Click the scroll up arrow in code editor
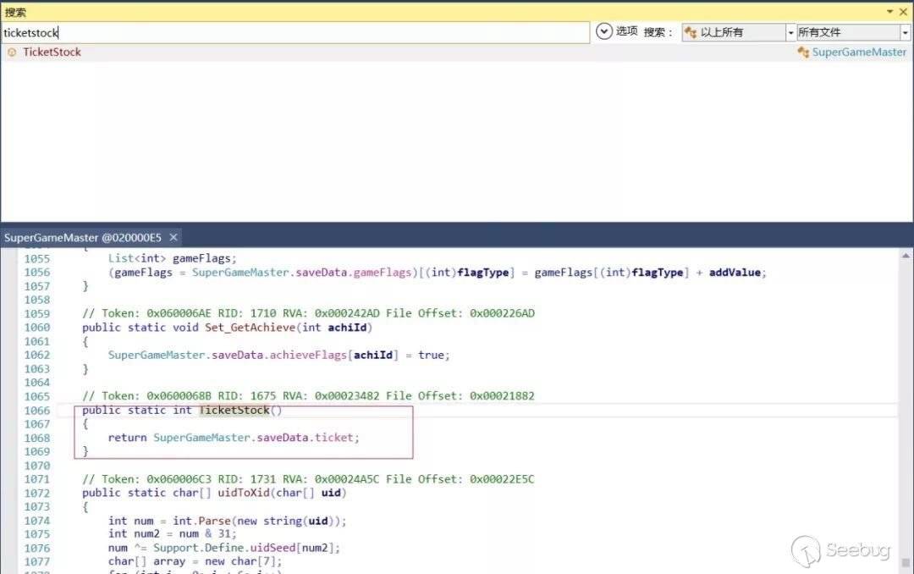This screenshot has height=574, width=914. [x=906, y=254]
